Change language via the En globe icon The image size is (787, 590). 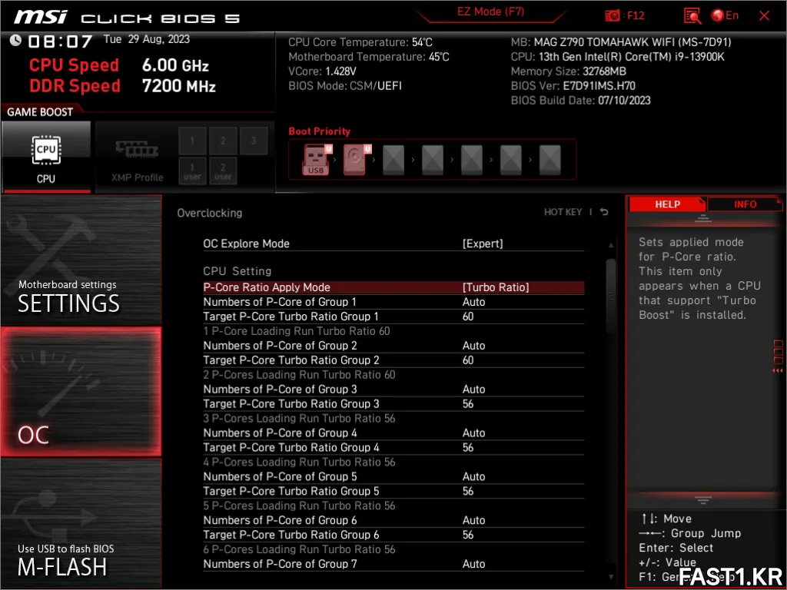[x=725, y=15]
